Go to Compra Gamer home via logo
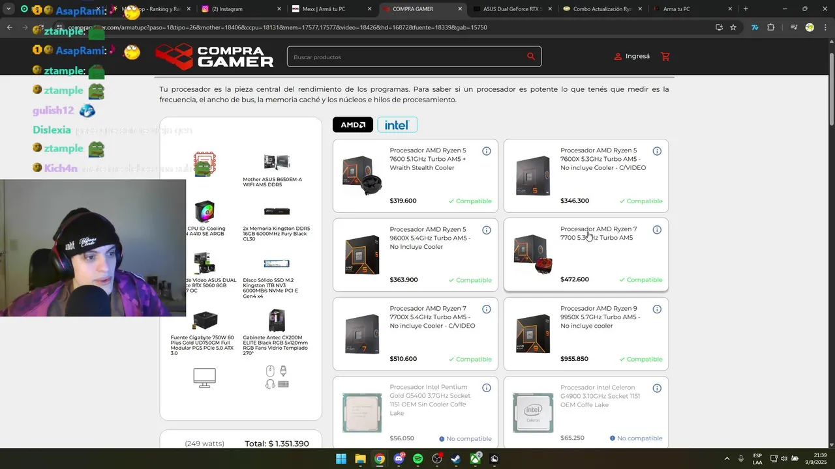 215,57
